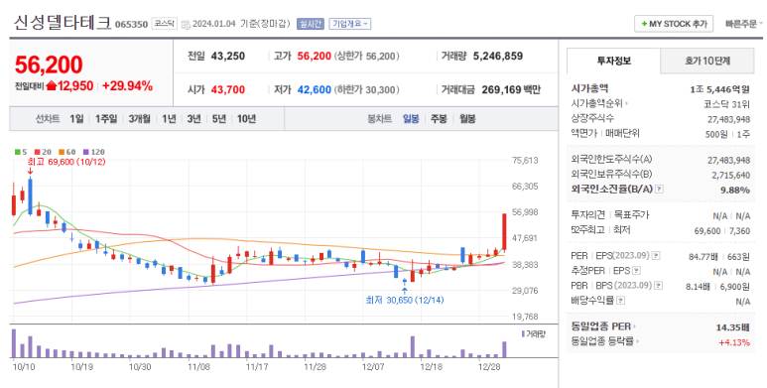Screen dimensions: 767x388
Task: Click the help icon next to 배당수익률
Action: 621,300
